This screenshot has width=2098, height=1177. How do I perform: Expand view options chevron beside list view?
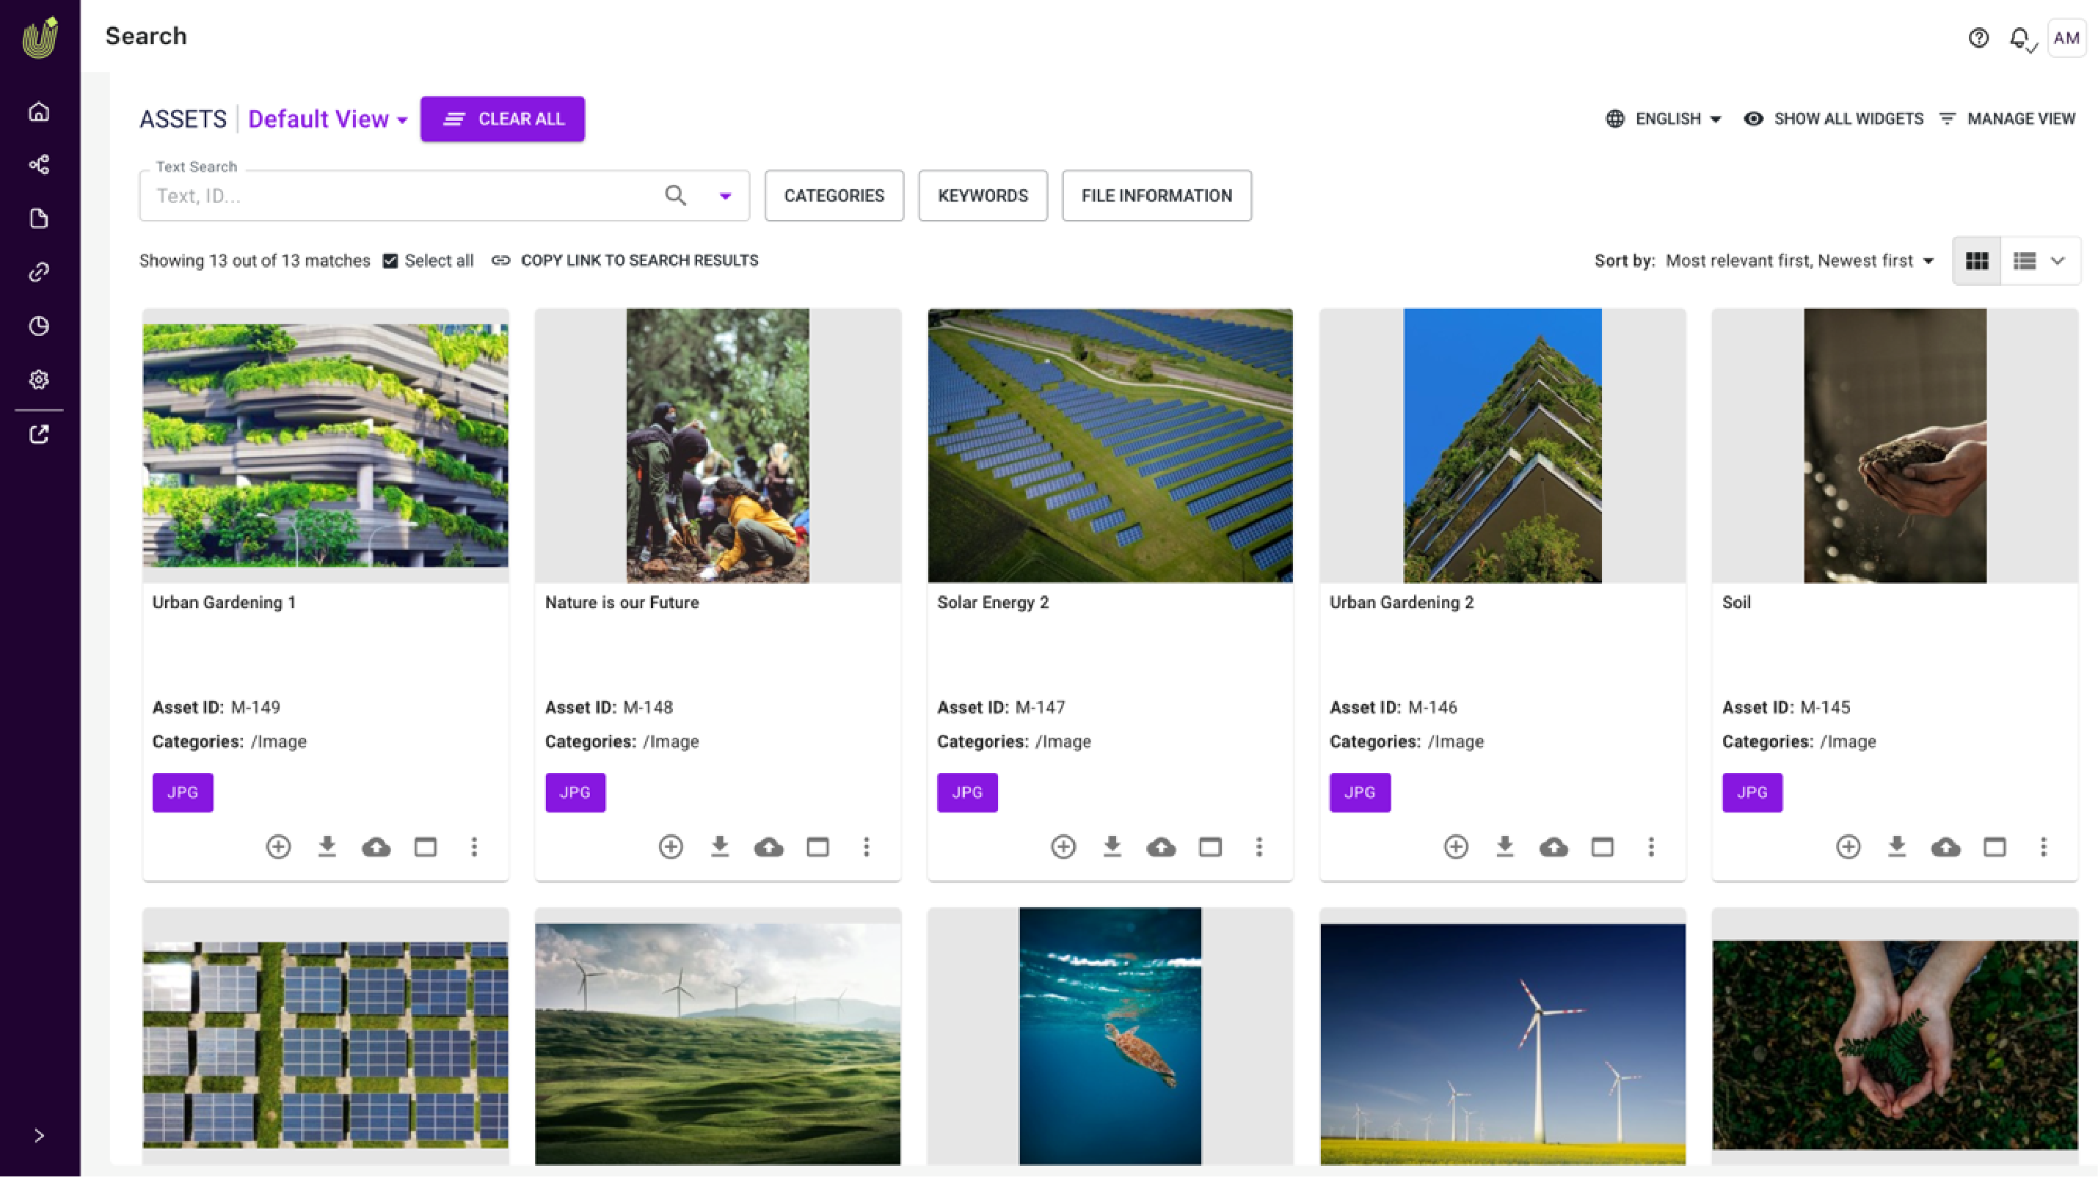click(x=2058, y=261)
